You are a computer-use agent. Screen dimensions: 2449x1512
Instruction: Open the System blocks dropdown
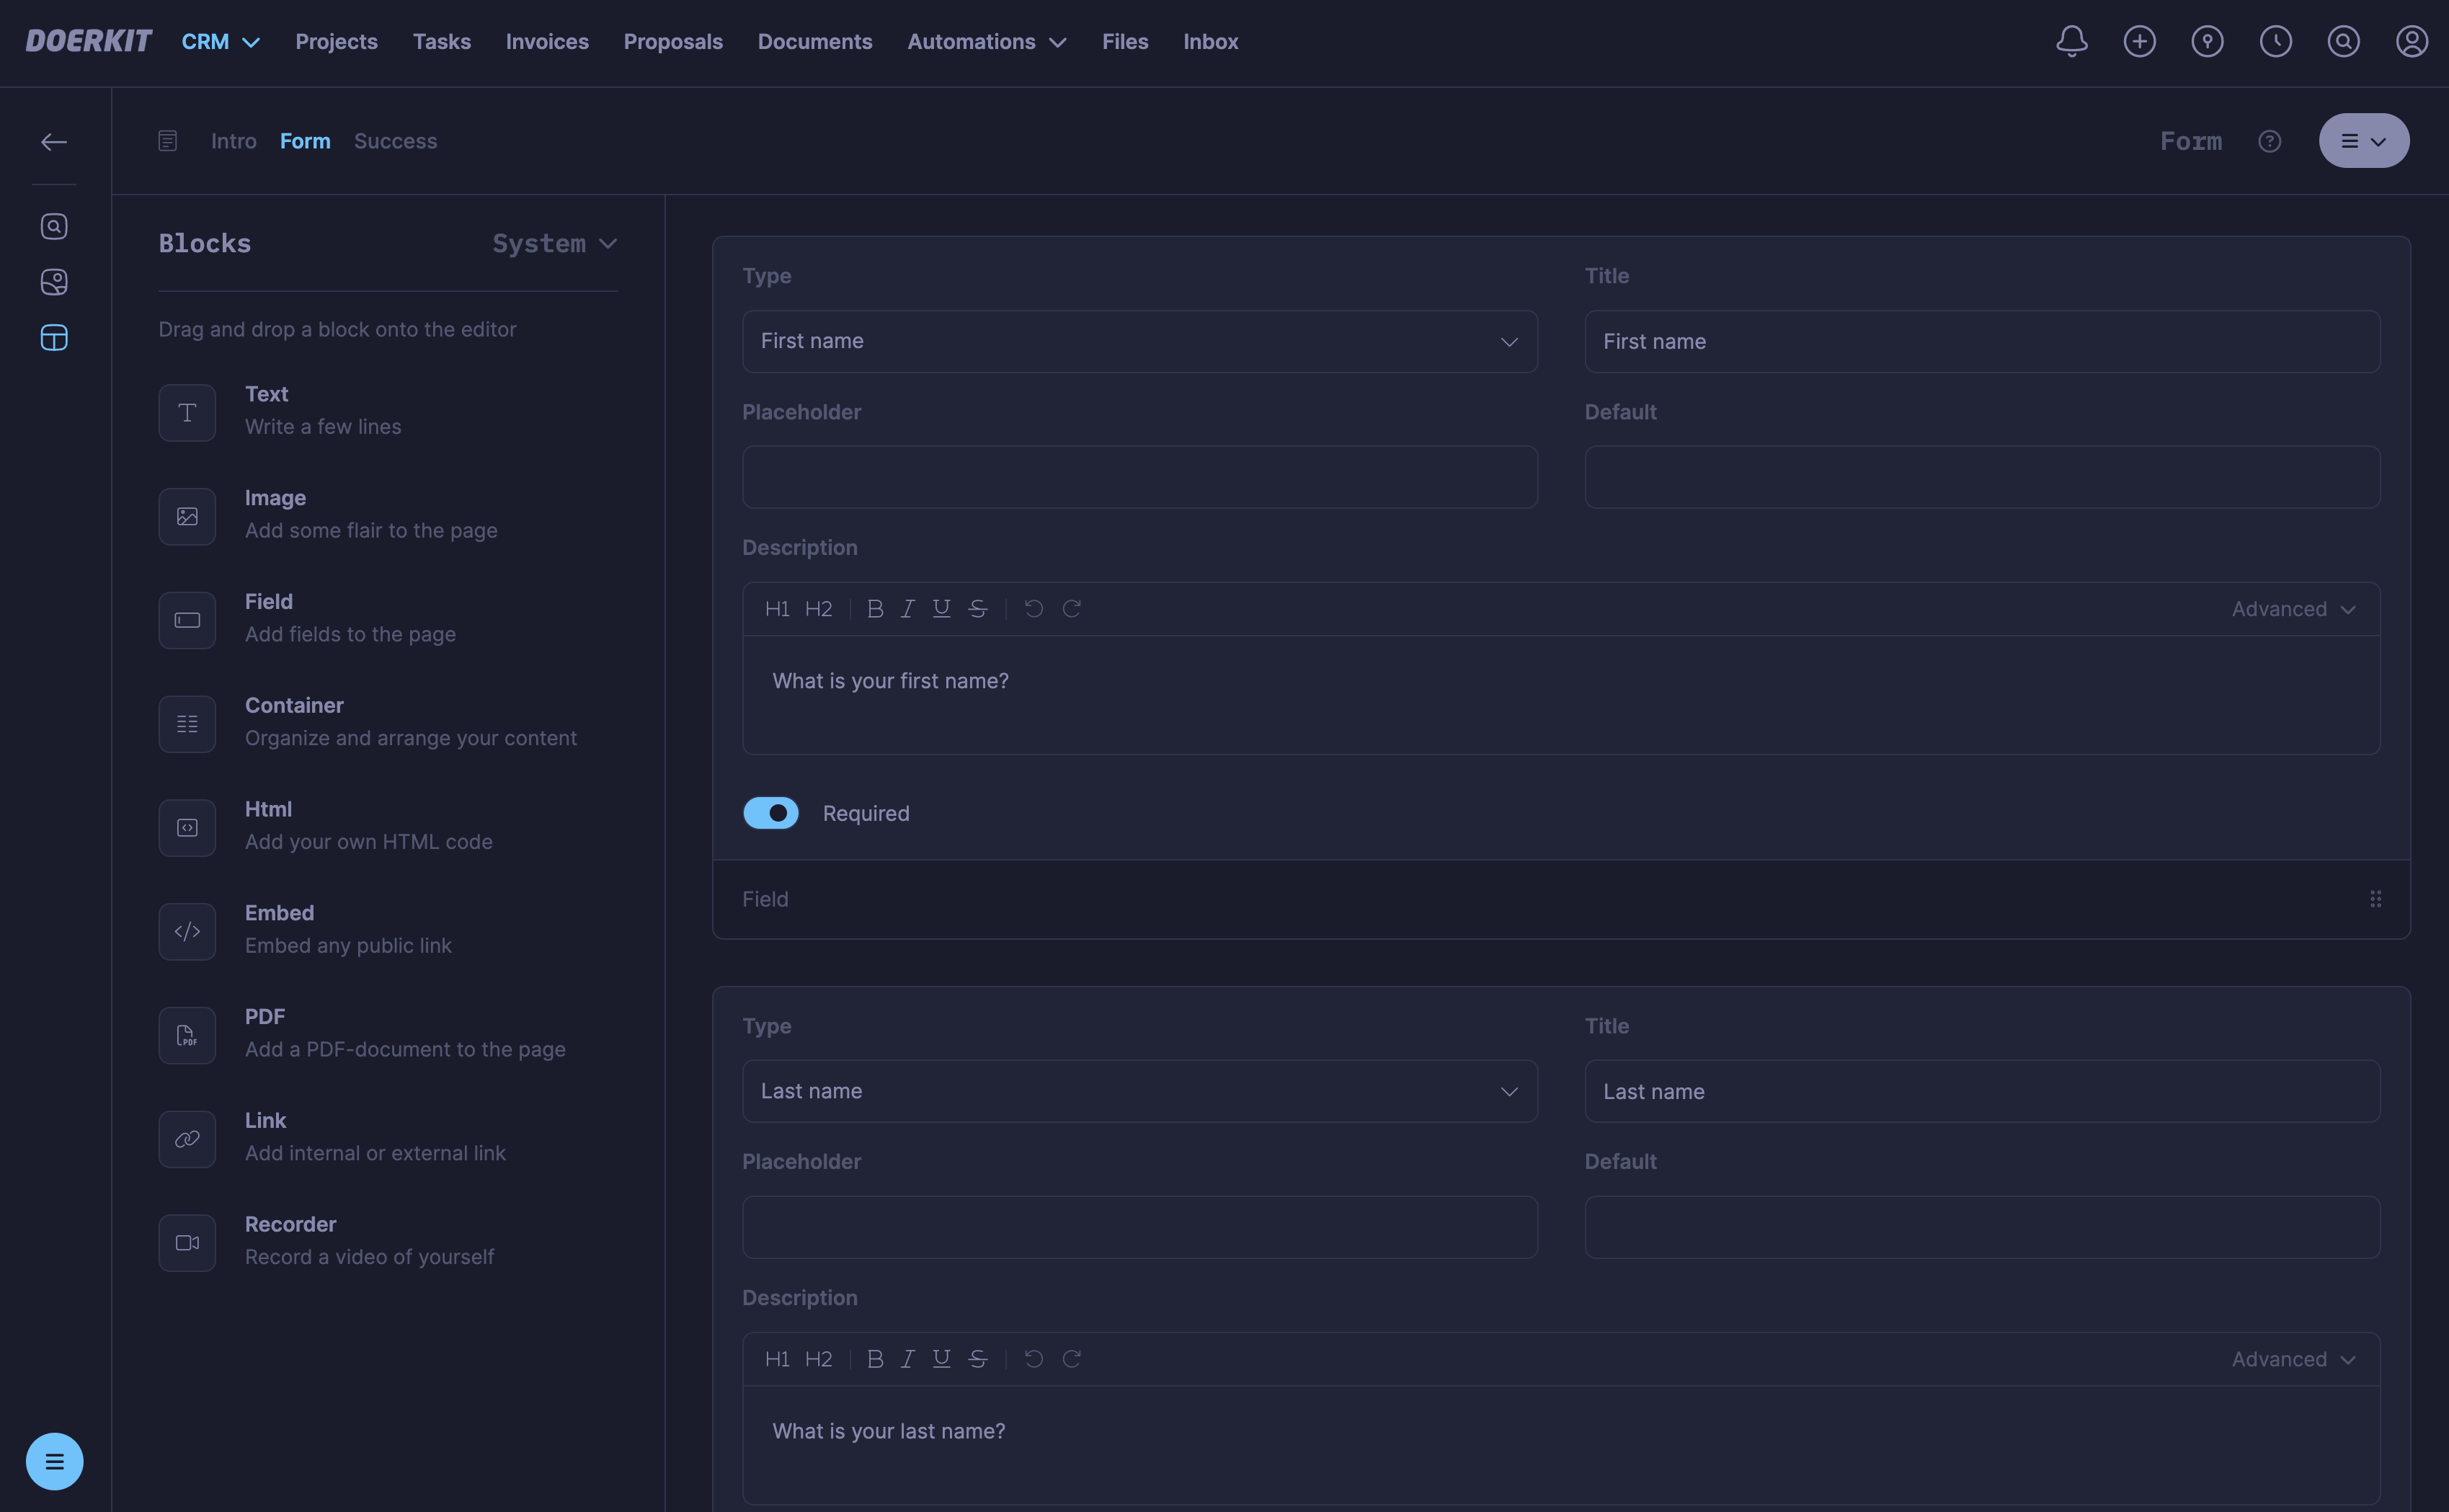coord(554,243)
